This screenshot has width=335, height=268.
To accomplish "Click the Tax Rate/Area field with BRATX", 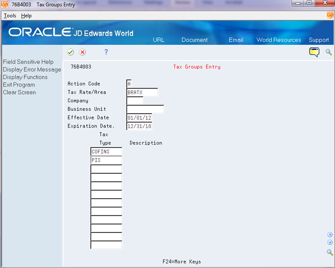I will [142, 92].
